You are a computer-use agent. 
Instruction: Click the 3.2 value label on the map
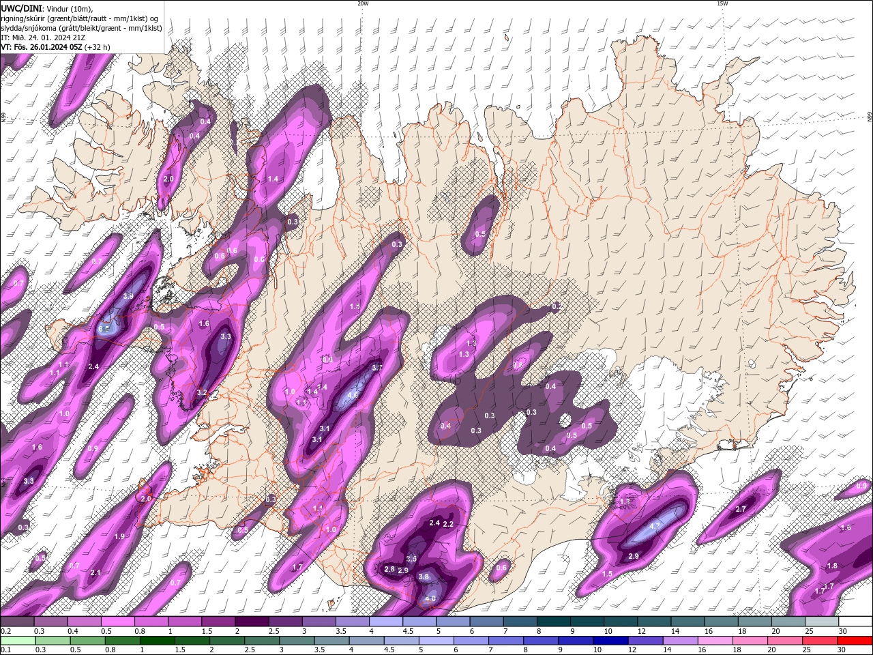(x=202, y=393)
